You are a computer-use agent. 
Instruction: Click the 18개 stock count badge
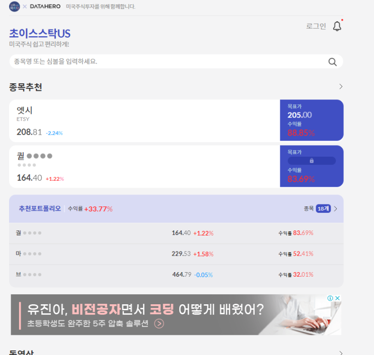(323, 209)
